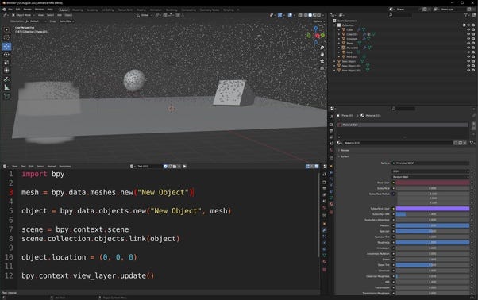The height and width of the screenshot is (300, 478).
Task: Hide Icosphere with its eye icon
Action: point(468,39)
